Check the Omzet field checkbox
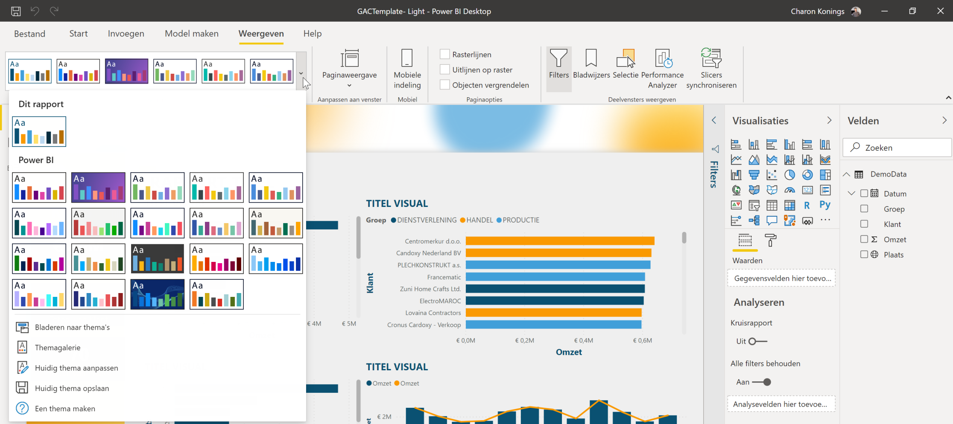This screenshot has height=424, width=953. pos(864,239)
